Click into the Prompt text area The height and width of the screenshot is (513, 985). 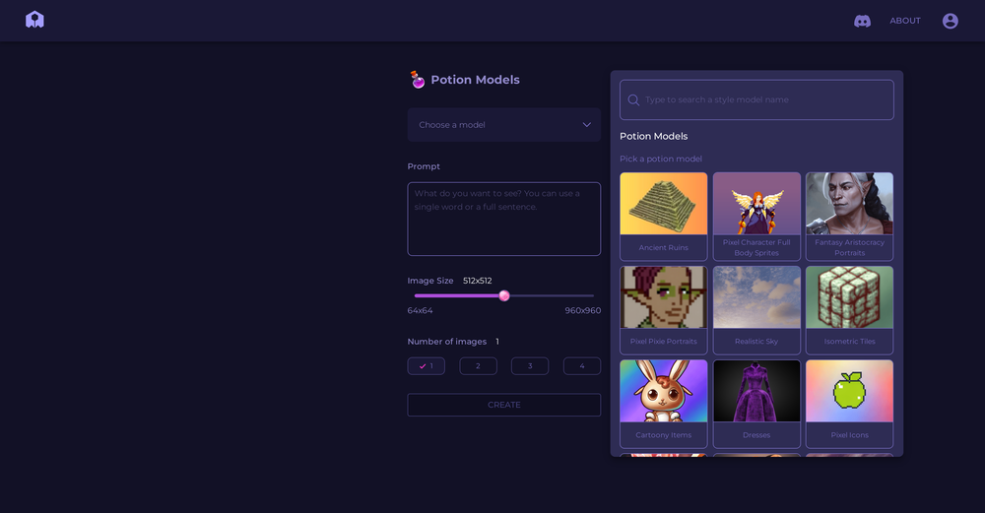503,219
